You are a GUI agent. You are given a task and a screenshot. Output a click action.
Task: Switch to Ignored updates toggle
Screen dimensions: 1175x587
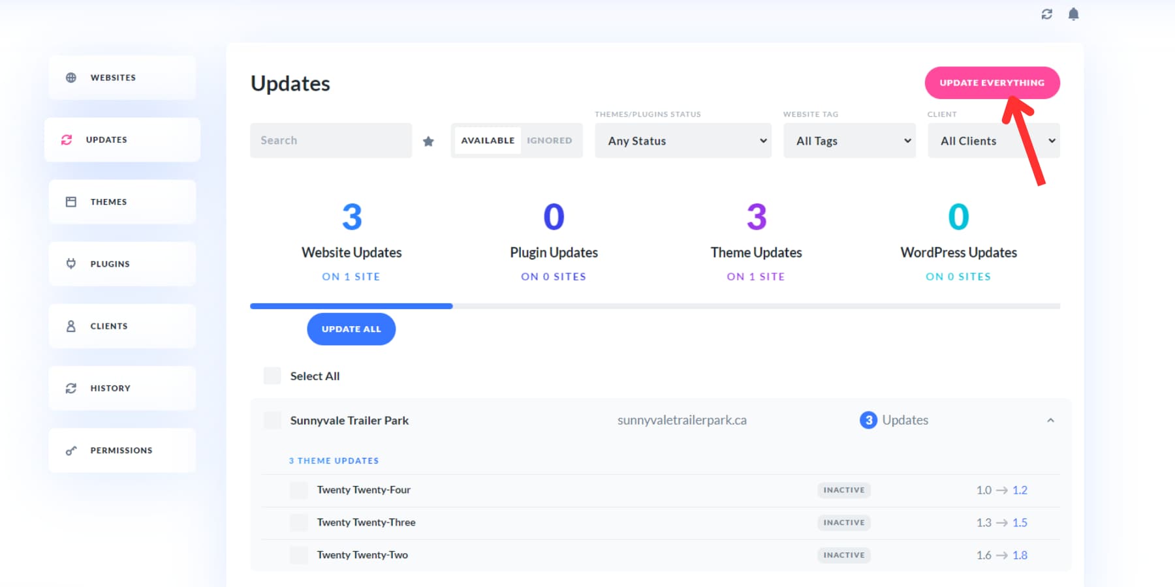tap(550, 140)
